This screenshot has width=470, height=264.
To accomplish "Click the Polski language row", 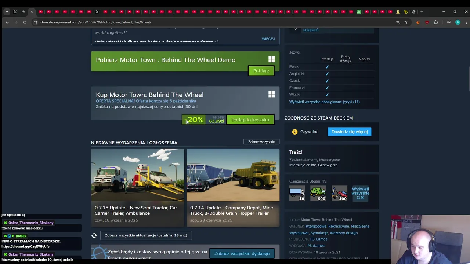I will 331,67.
